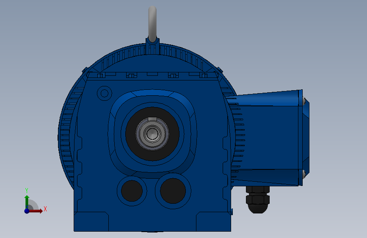The image size is (367, 238).
Task: Pick the small circular plug on the housing's upper left
Action: click(105, 93)
